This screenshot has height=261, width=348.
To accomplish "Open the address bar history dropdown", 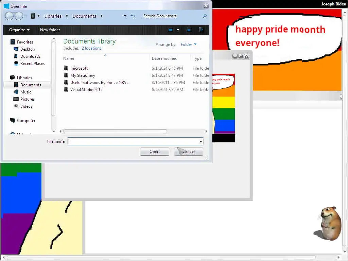I will click(x=125, y=16).
